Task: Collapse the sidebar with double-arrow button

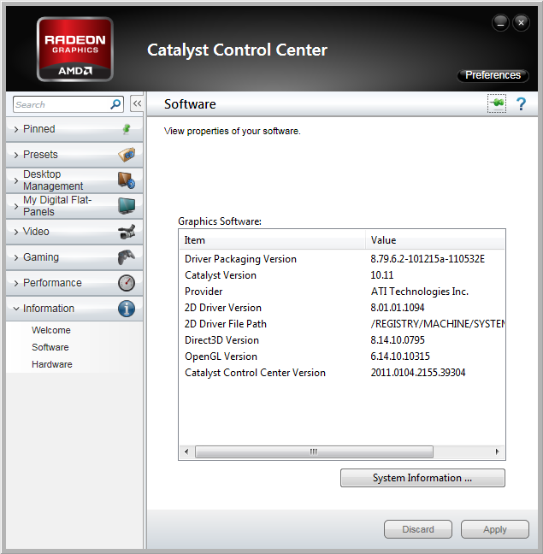Action: click(137, 103)
